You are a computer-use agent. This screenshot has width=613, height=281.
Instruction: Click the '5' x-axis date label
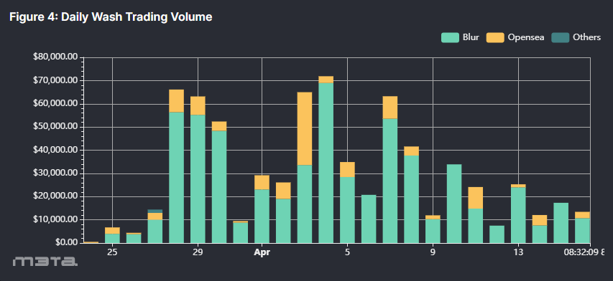(347, 252)
